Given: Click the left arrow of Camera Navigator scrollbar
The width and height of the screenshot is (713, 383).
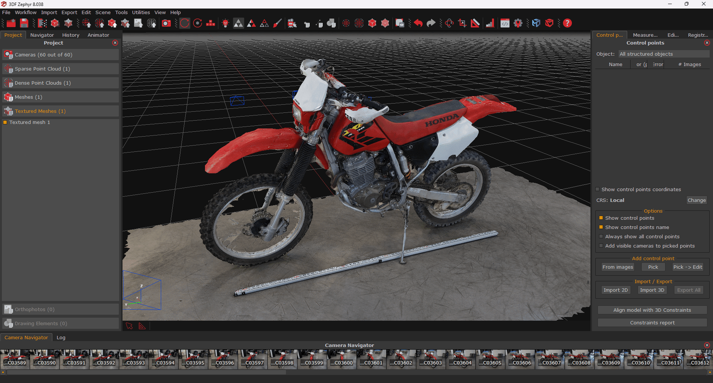Looking at the screenshot, I should (3, 372).
